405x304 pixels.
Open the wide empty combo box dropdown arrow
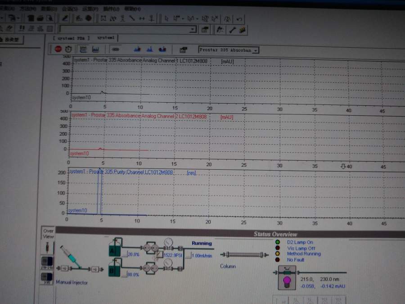193,29
